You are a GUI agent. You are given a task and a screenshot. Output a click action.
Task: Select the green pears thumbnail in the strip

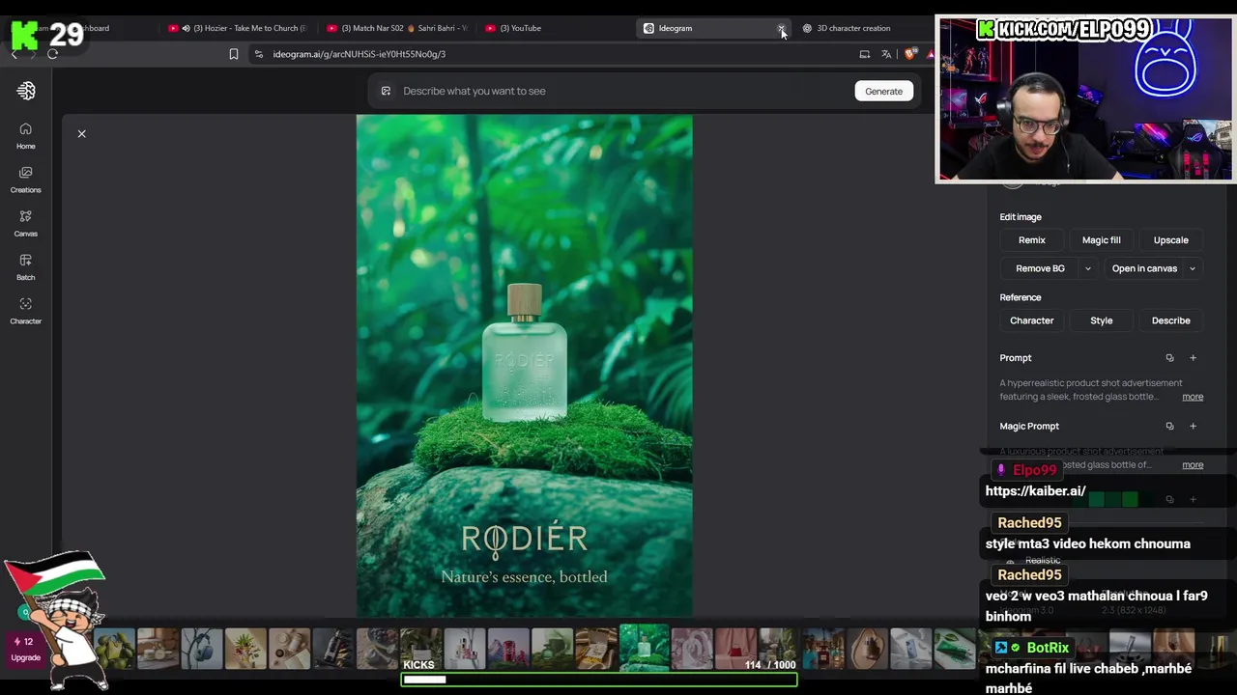point(114,648)
